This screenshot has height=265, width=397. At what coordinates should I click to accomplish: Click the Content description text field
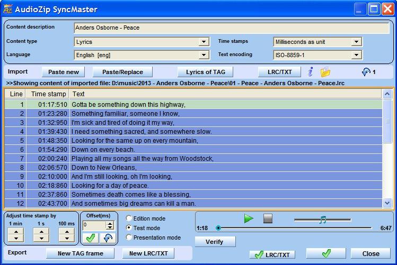232,28
